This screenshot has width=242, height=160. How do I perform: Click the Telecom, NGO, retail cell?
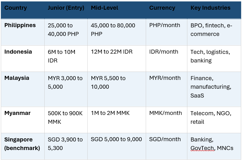click(x=214, y=120)
